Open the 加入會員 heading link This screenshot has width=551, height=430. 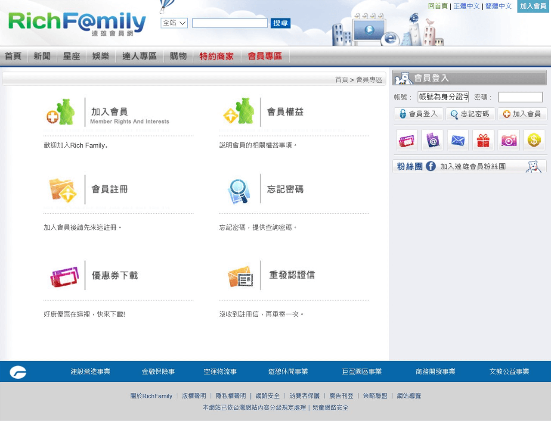click(109, 112)
